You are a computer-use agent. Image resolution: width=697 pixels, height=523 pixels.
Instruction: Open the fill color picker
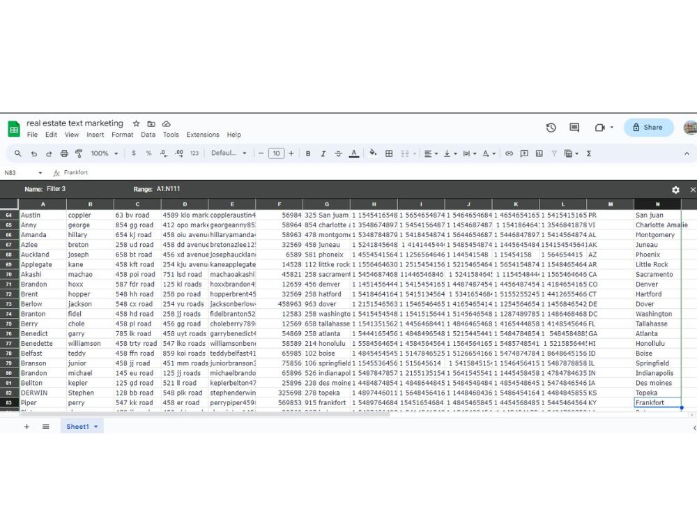click(373, 153)
